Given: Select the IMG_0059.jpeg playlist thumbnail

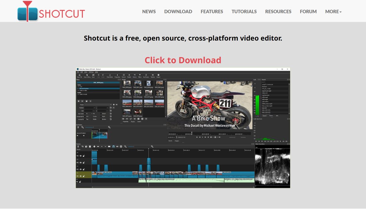Looking at the screenshot, I should 127,83.
